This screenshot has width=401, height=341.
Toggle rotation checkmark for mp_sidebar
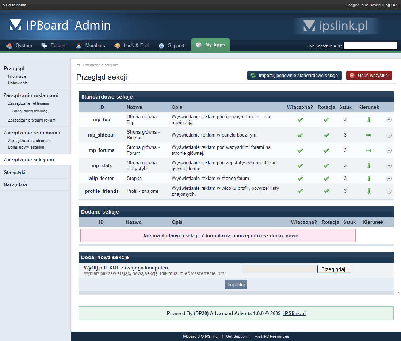click(326, 135)
